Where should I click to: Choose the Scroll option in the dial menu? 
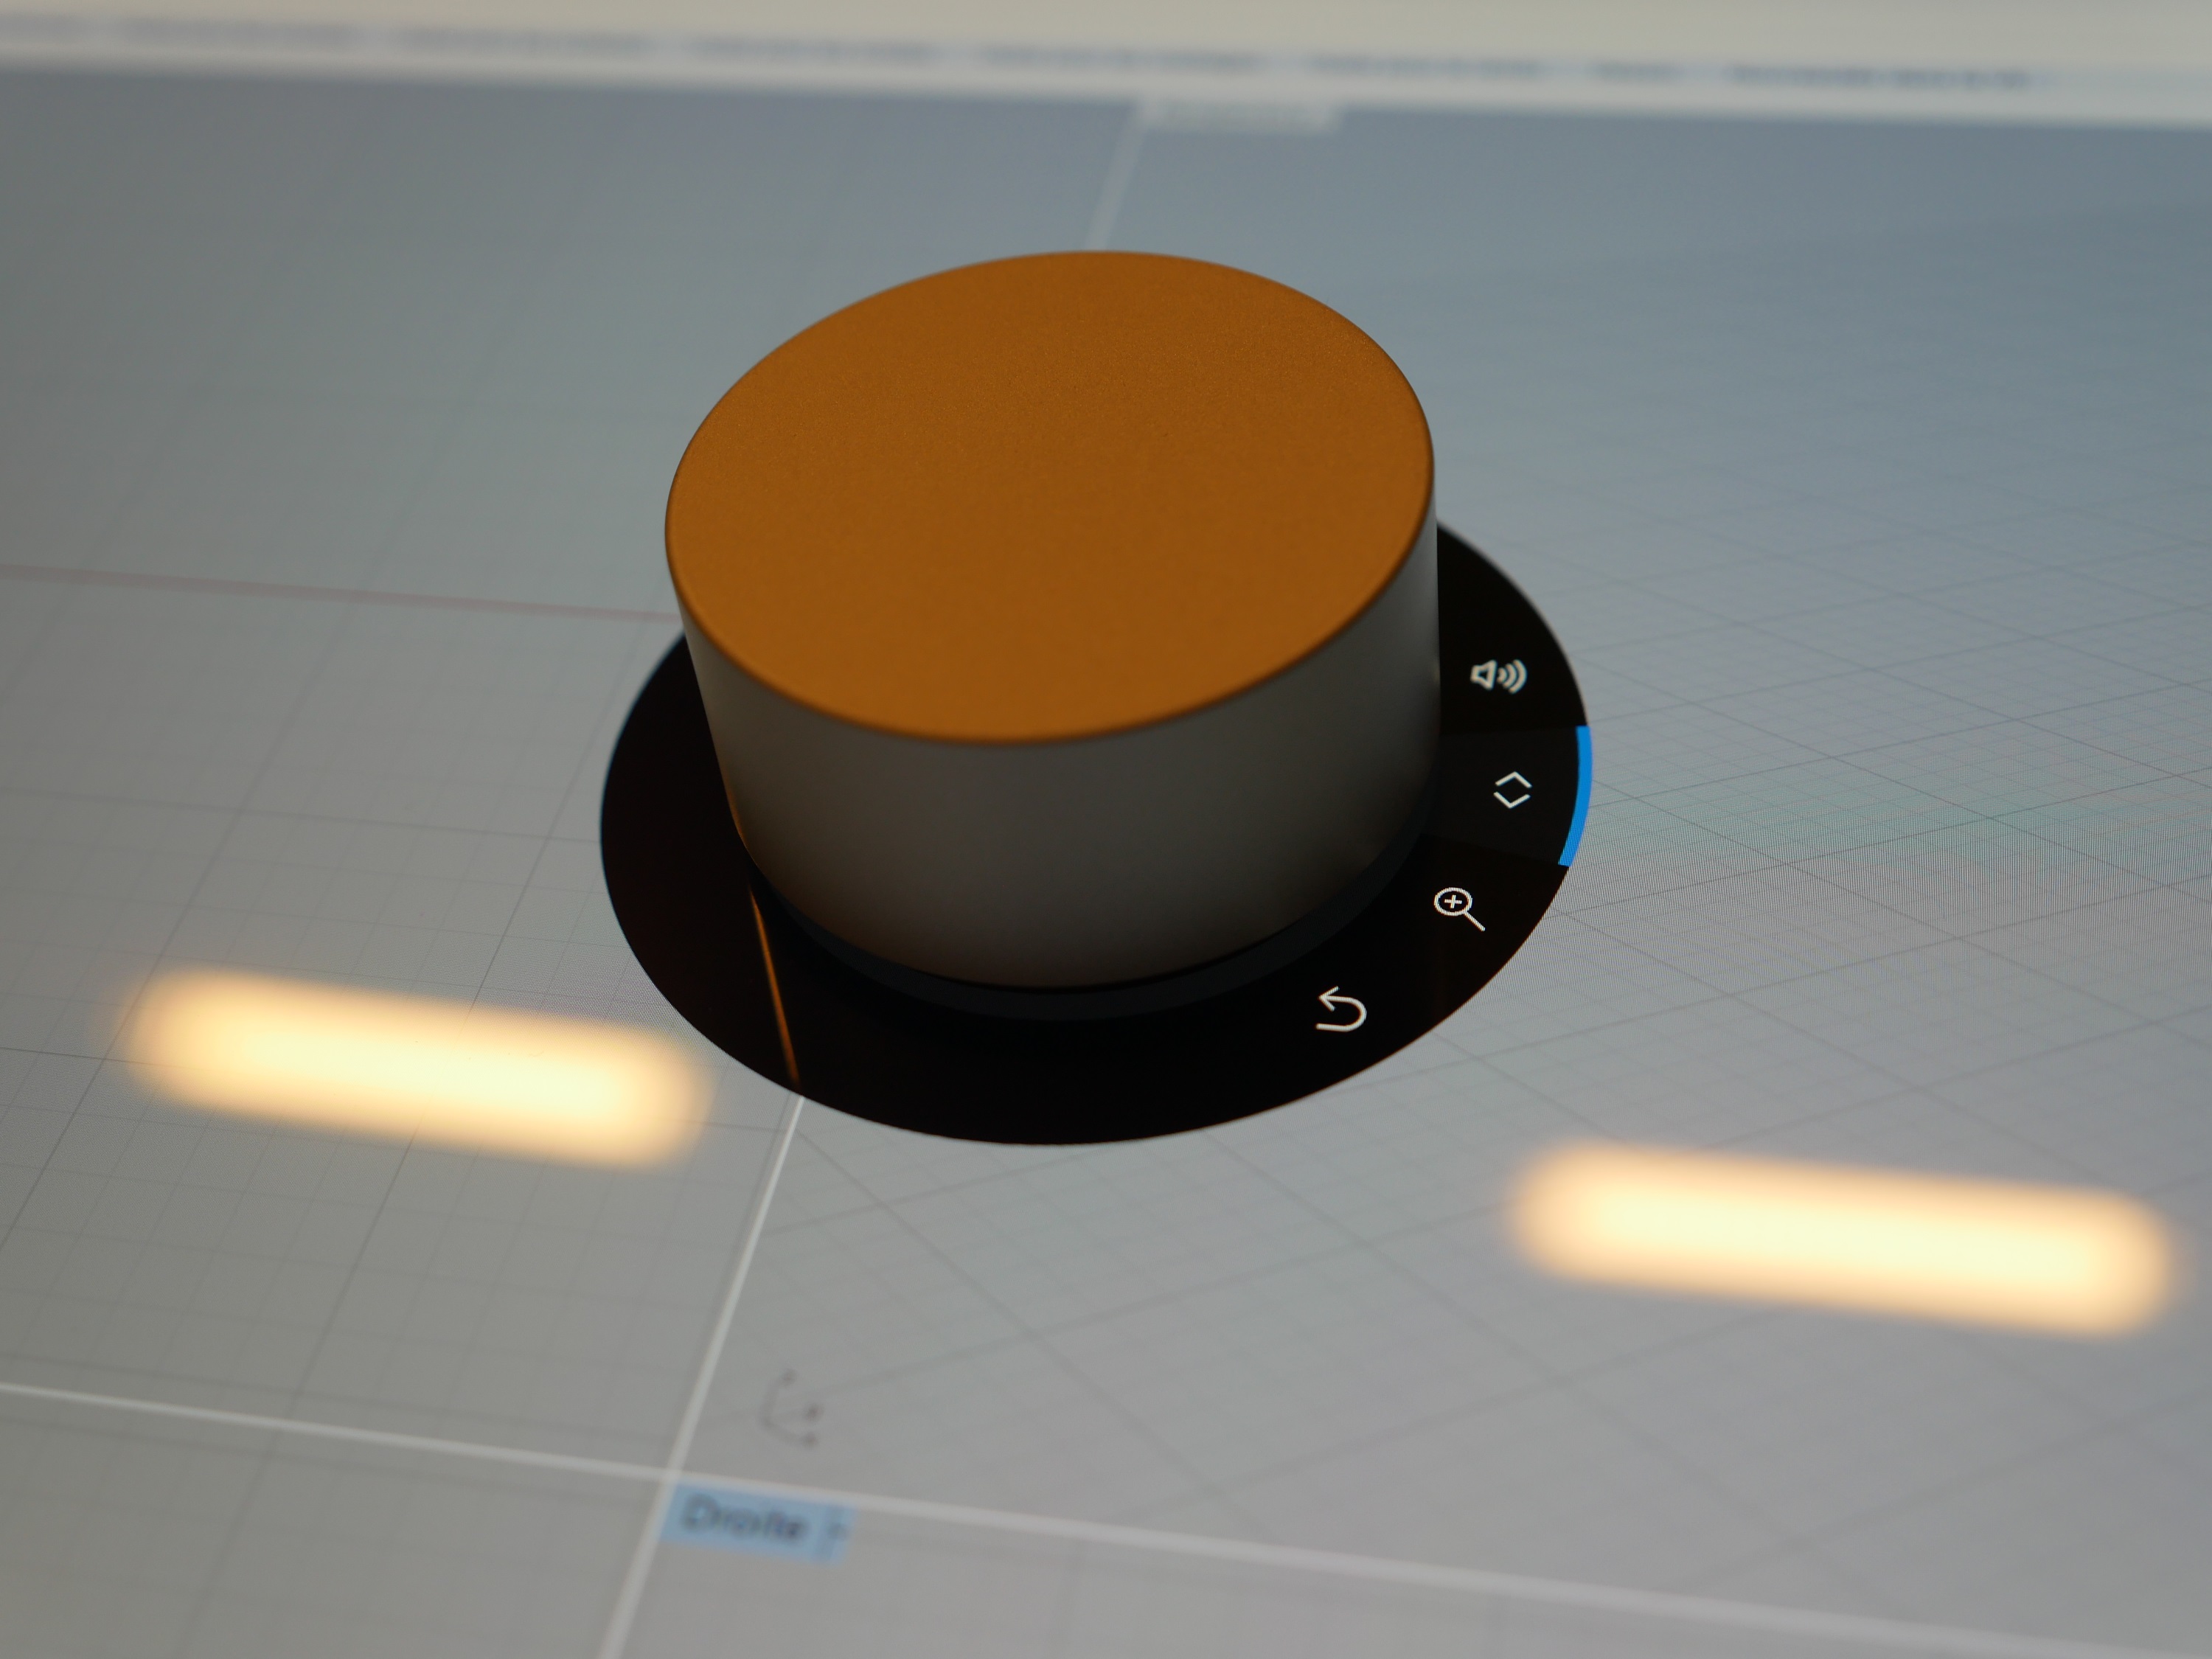click(x=1512, y=789)
